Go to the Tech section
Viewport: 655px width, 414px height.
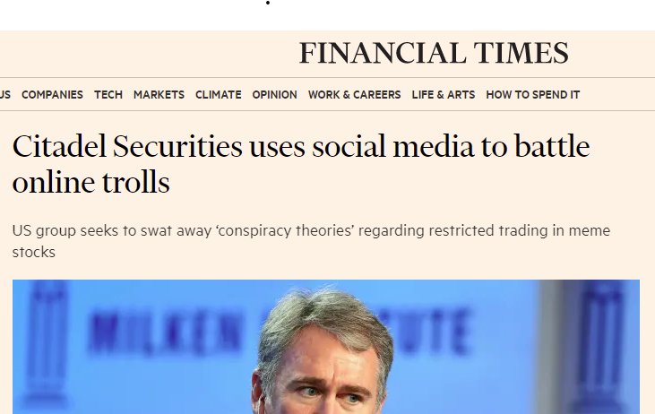[x=108, y=95]
